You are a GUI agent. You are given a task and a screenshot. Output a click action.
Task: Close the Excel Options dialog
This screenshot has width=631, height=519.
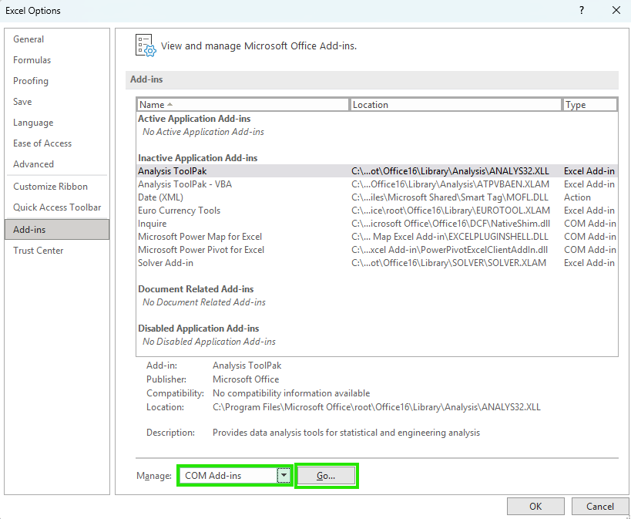pyautogui.click(x=616, y=10)
